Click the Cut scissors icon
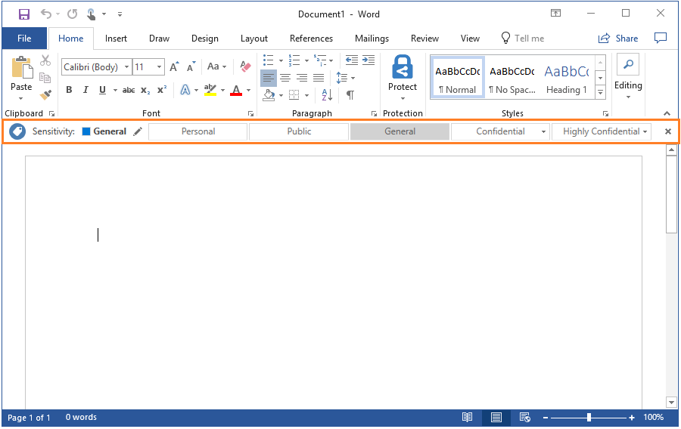Screen dimensions: 681x429 pos(45,60)
